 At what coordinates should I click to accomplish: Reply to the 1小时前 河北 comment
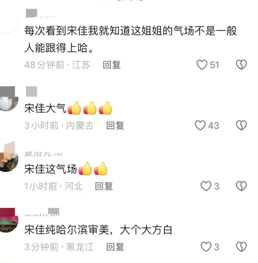[x=104, y=186]
